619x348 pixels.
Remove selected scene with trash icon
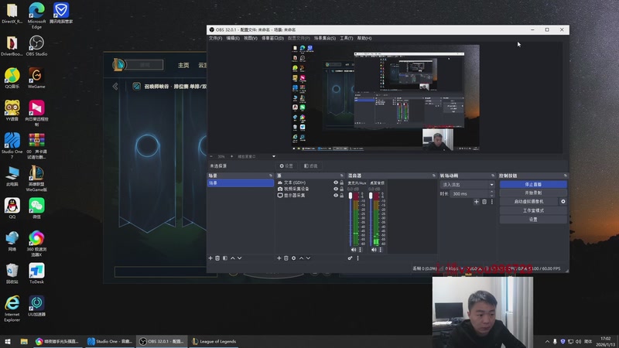coord(217,258)
